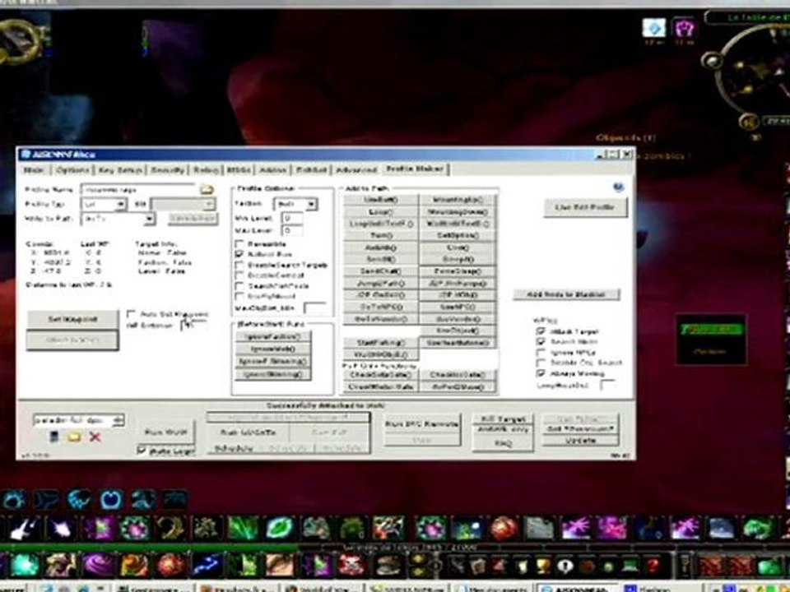Click the Run PPC Remote button
This screenshot has width=790, height=592.
421,424
